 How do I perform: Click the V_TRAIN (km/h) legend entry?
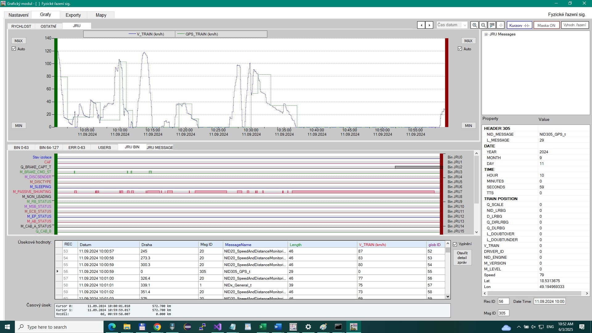(146, 34)
